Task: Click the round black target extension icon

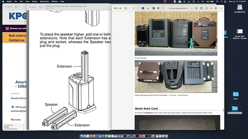Action: pyautogui.click(x=154, y=8)
